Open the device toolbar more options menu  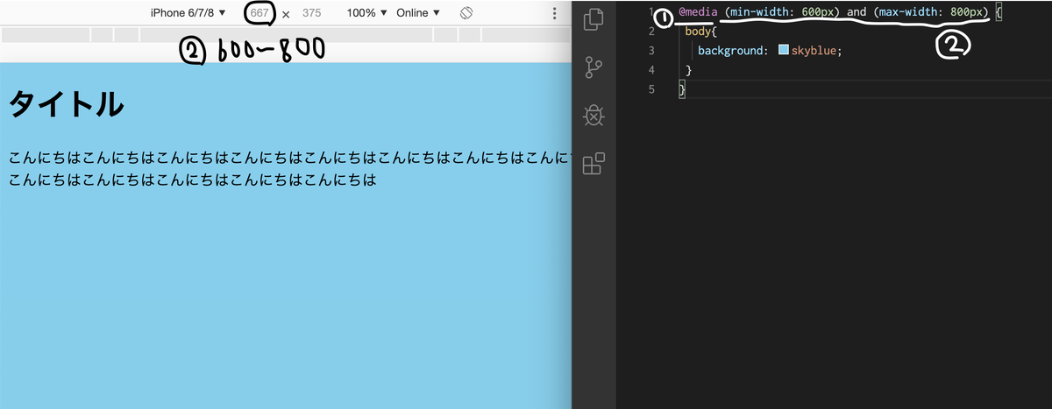coord(555,13)
